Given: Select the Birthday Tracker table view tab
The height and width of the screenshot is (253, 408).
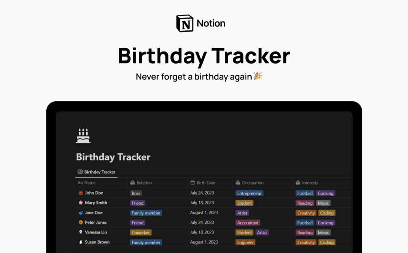Looking at the screenshot, I should (97, 172).
